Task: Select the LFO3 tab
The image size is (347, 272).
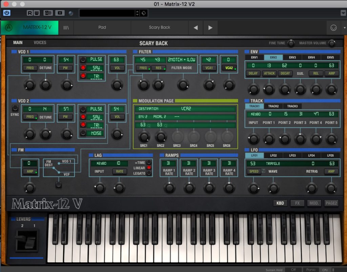Action: (x=292, y=156)
